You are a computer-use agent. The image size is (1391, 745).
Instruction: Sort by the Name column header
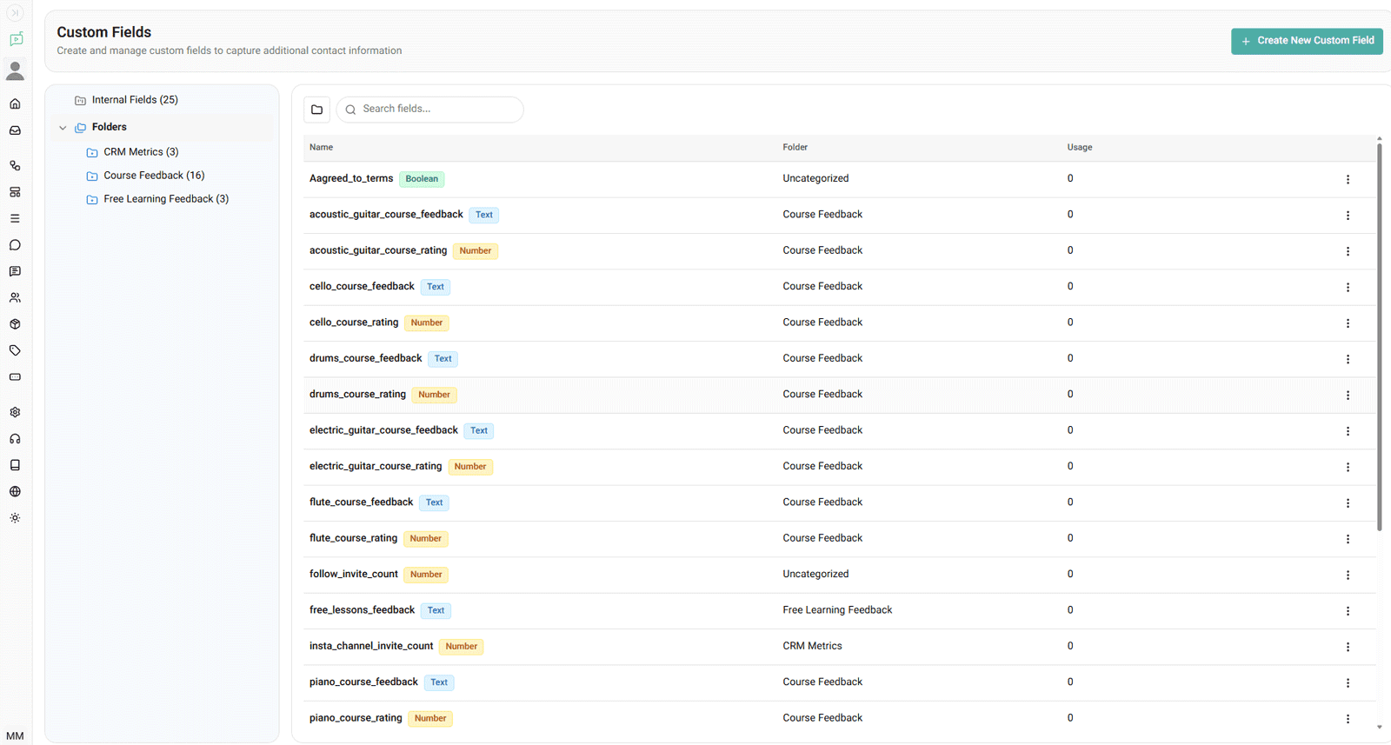coord(321,148)
